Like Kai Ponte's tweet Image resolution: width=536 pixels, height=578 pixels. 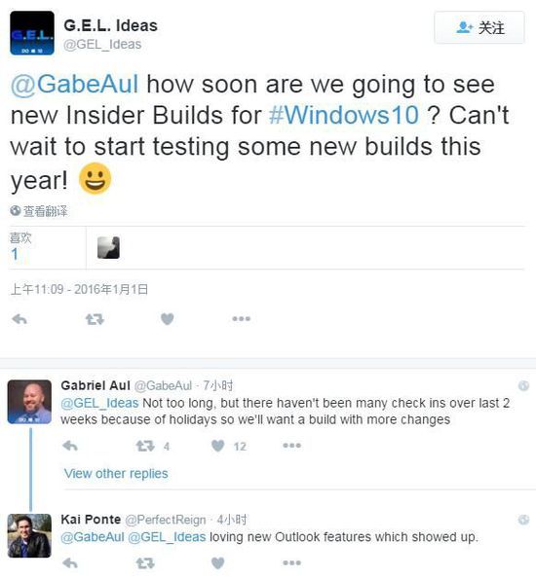217,563
